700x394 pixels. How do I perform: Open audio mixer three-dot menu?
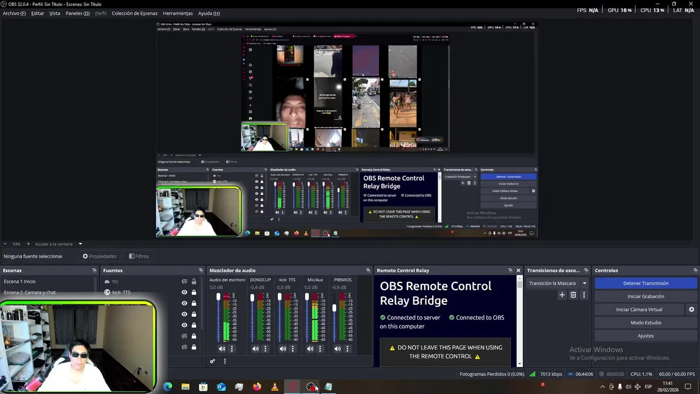[x=224, y=361]
